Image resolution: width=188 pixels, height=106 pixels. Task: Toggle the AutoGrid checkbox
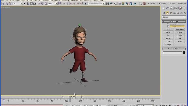(168, 24)
